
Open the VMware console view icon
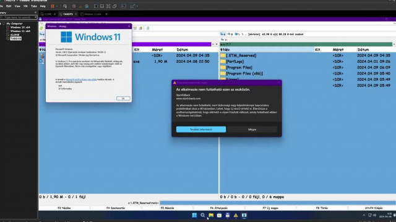(124, 6)
